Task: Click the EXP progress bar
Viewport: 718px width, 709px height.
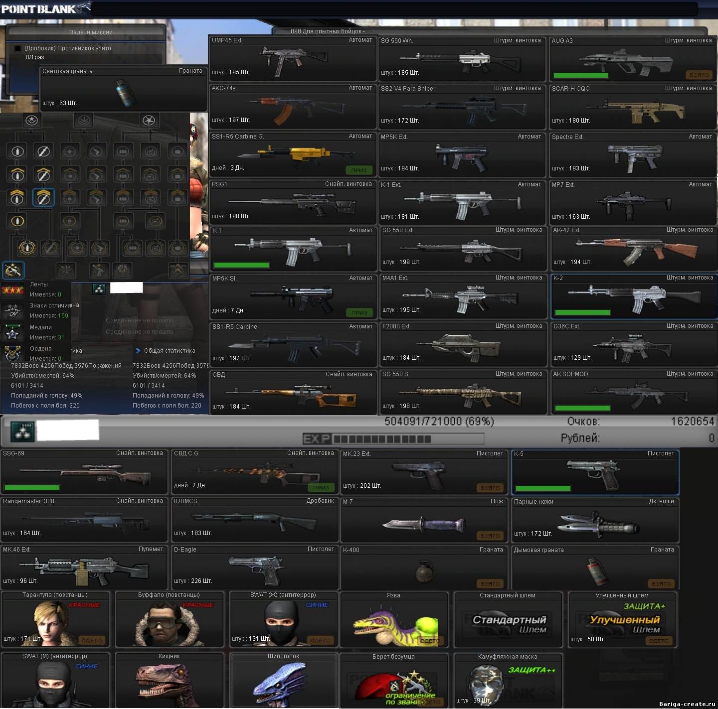Action: (393, 439)
